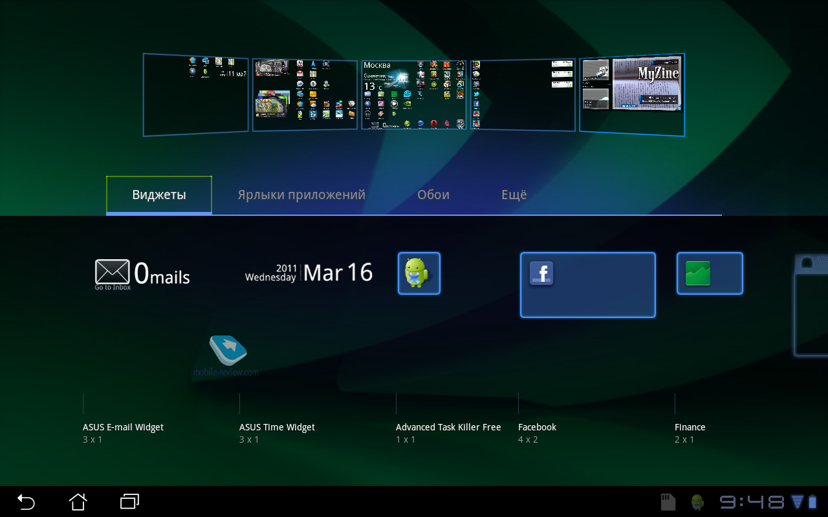Select the second home screen thumbnail
This screenshot has height=517, width=828.
tap(305, 95)
